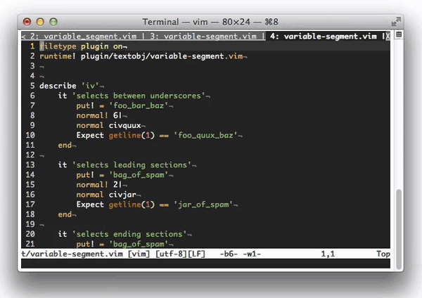
Task: Click the split pane icon above scrollbar
Action: tap(399, 34)
